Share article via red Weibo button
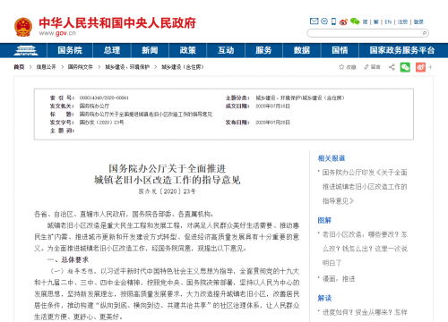This screenshot has width=448, height=322. pyautogui.click(x=420, y=67)
